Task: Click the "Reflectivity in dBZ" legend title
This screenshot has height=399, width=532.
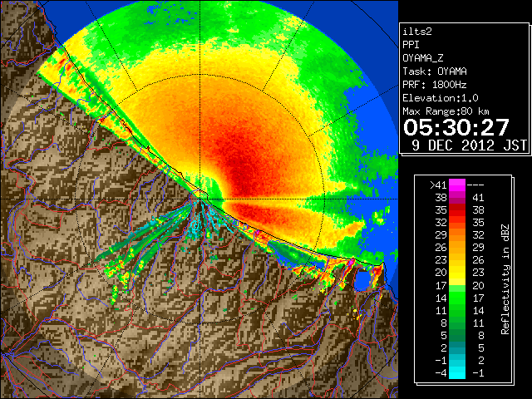Action: tap(505, 279)
